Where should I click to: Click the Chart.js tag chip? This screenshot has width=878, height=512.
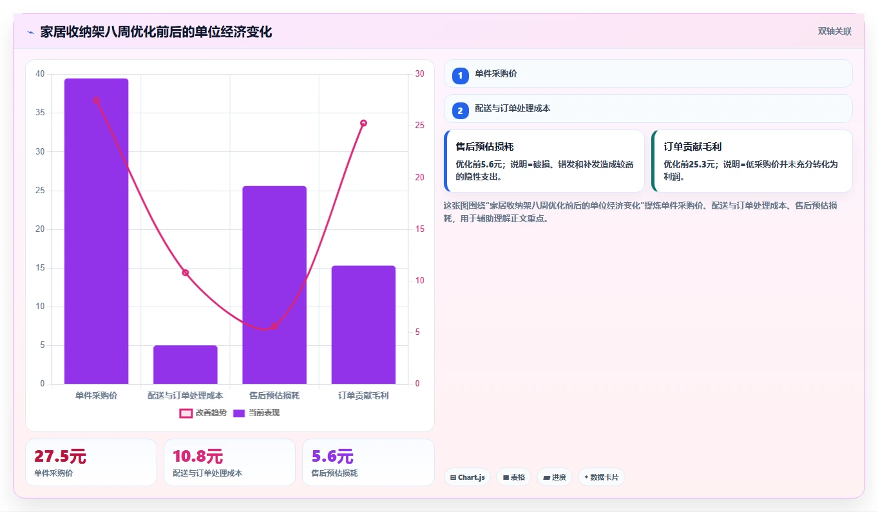click(x=467, y=477)
